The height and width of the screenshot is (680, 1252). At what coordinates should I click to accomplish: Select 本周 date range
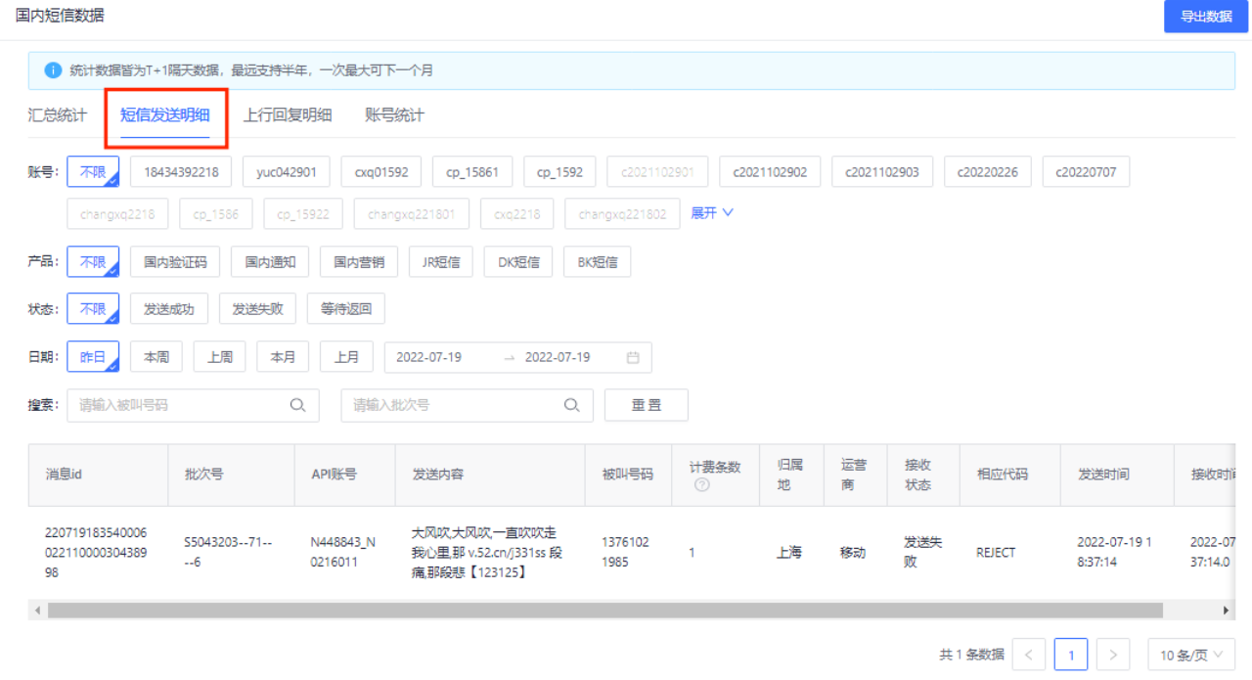pos(156,357)
